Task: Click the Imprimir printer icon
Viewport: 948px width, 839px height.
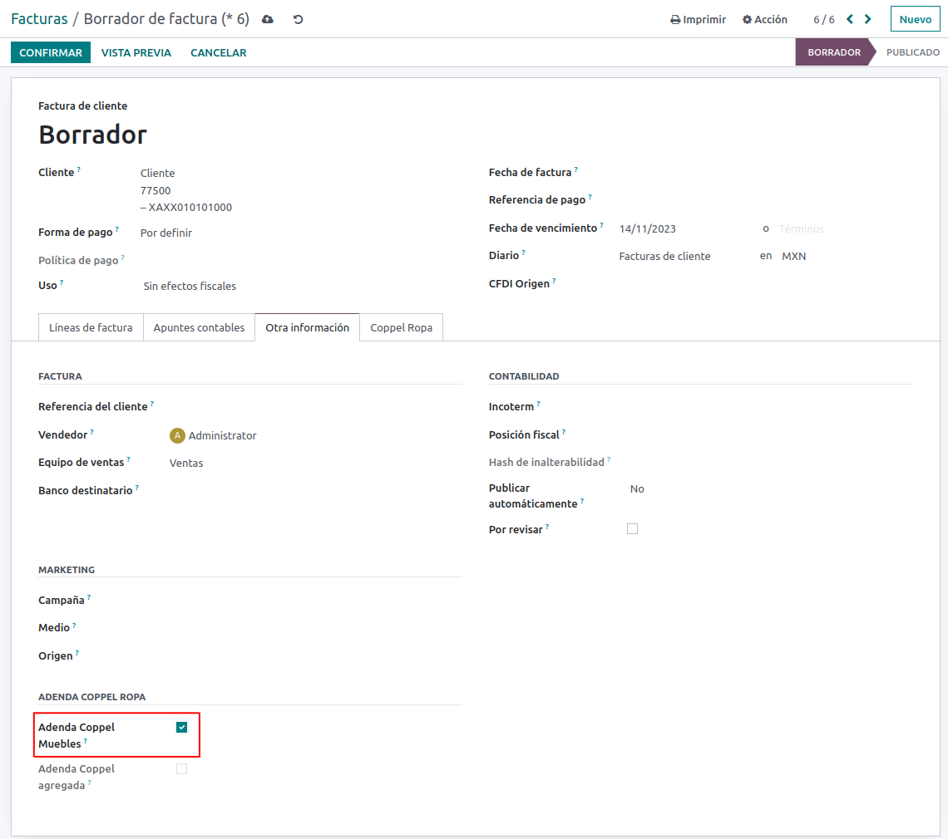Action: pos(675,20)
